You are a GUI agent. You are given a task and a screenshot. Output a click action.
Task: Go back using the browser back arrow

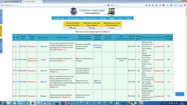(x=2, y=5)
